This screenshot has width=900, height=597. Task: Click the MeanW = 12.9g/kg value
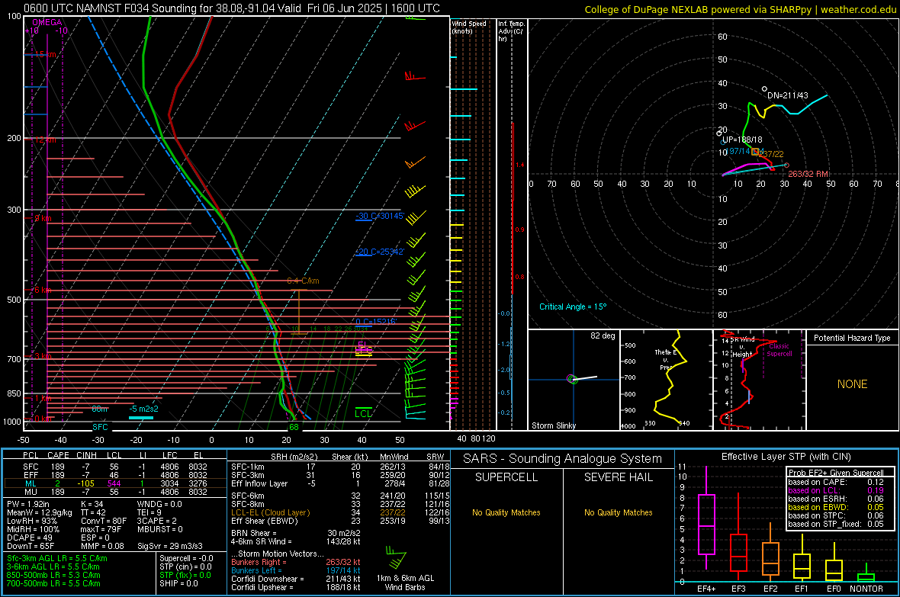coord(40,512)
